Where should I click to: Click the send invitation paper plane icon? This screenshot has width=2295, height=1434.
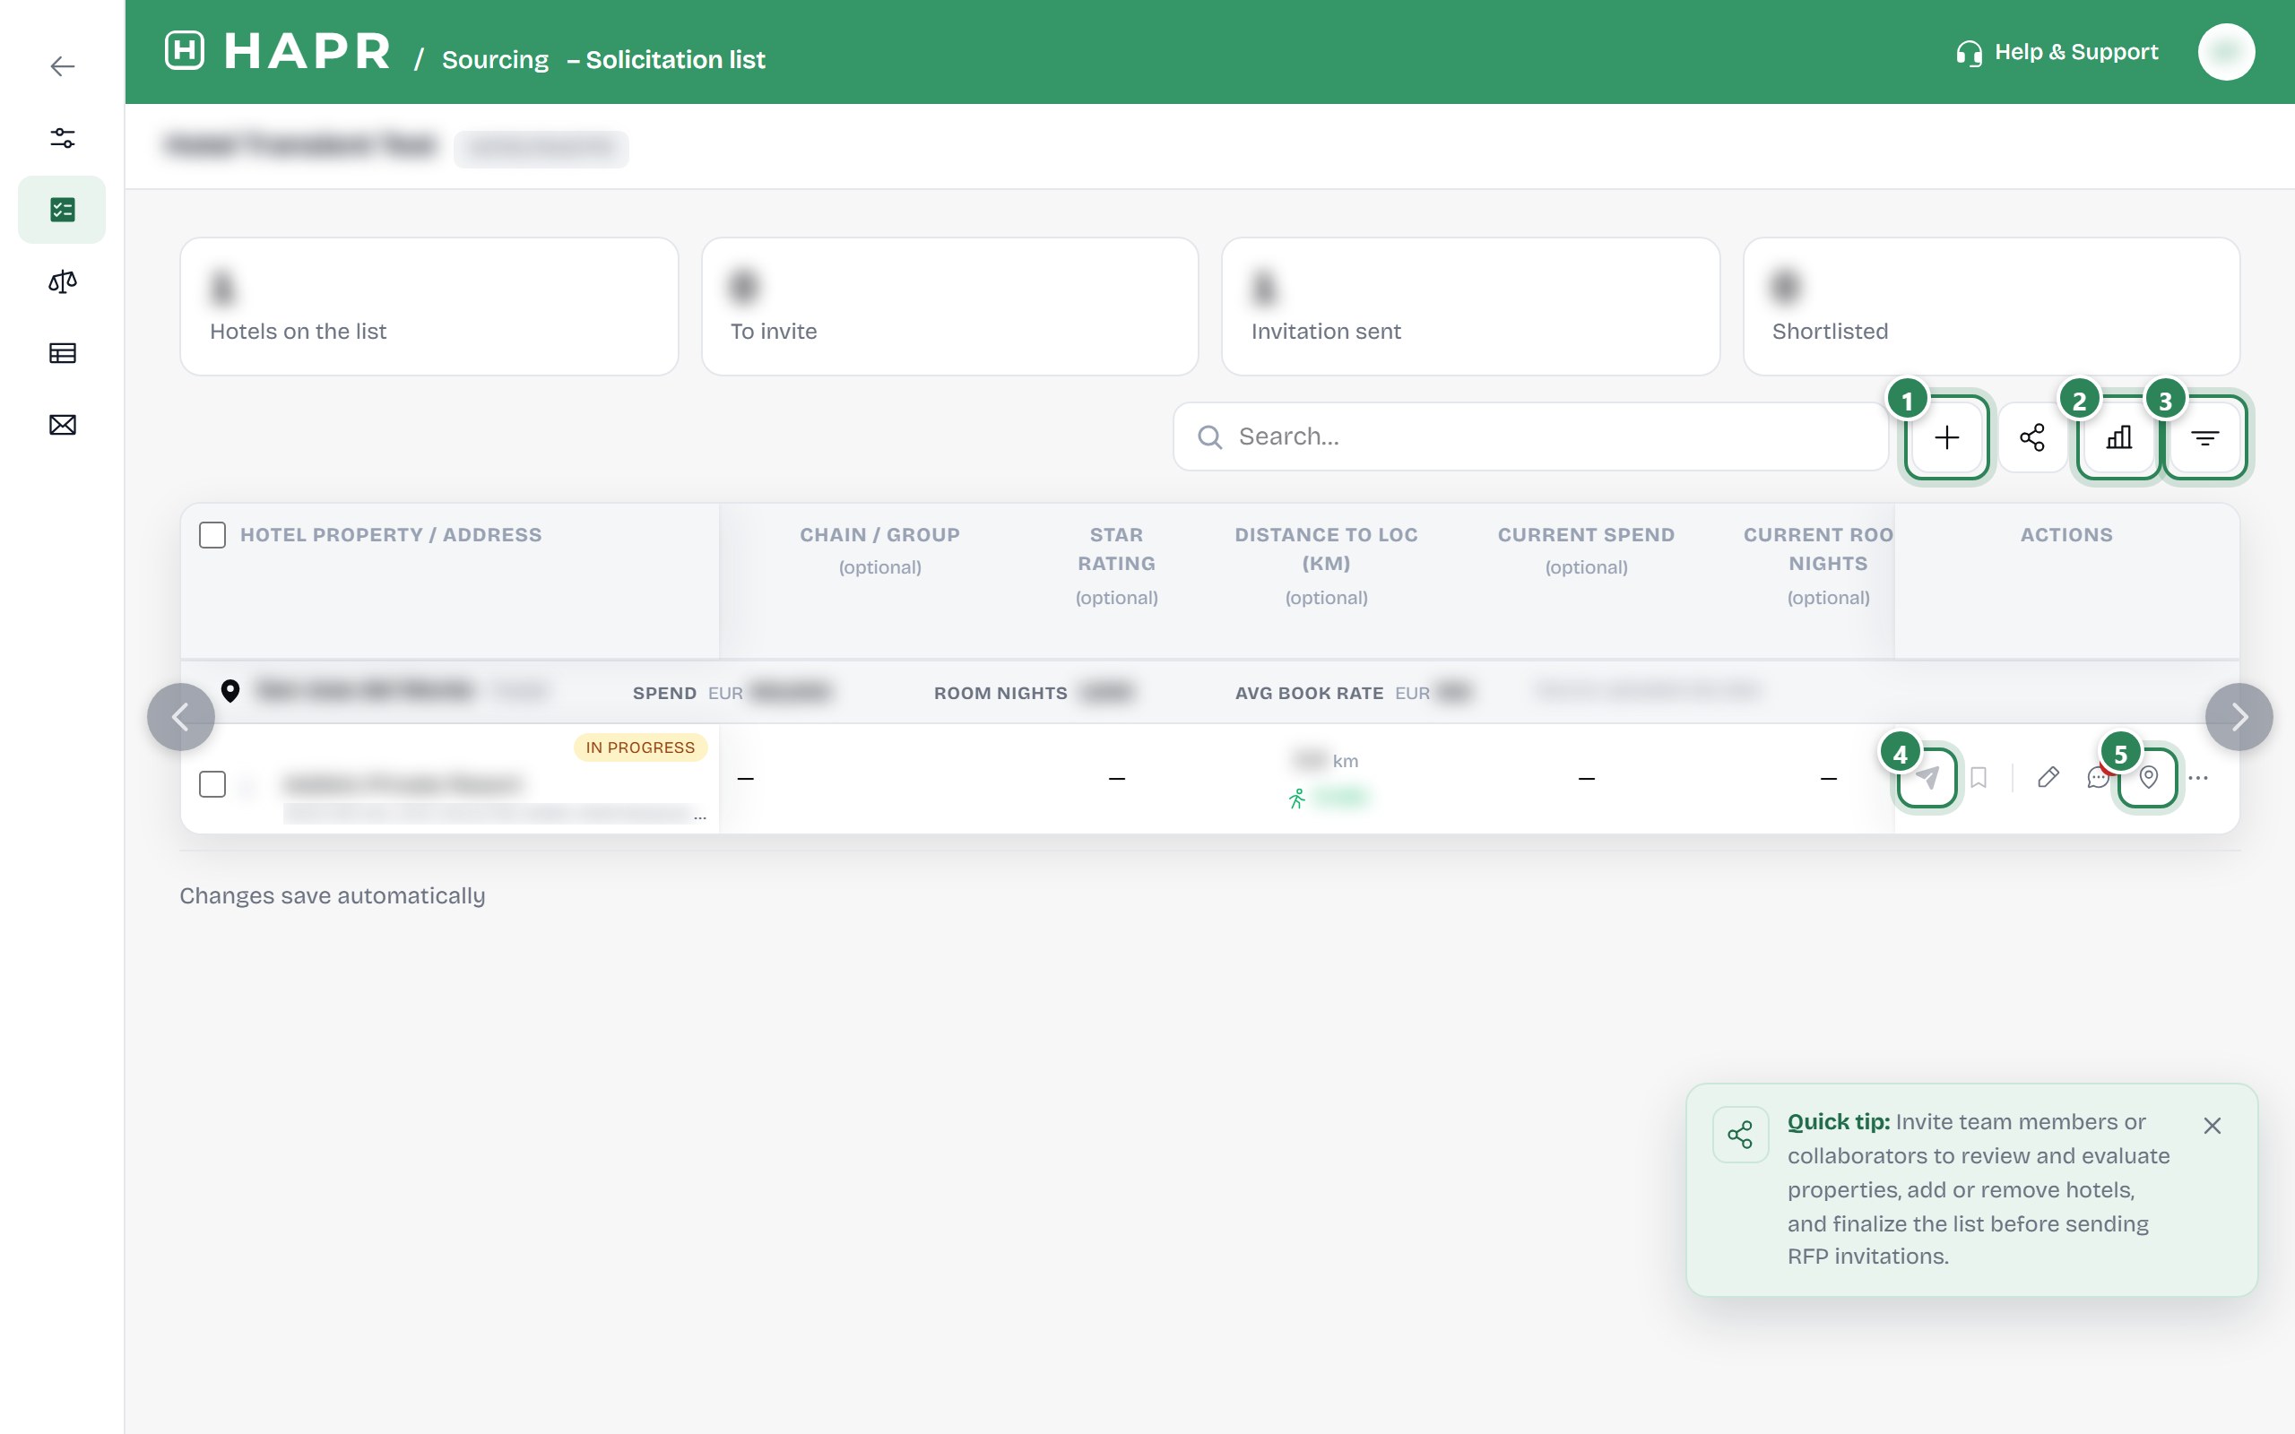[1926, 778]
